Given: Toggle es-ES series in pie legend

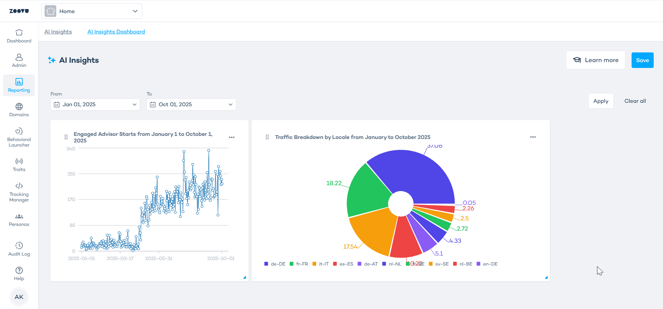Looking at the screenshot, I should coord(343,264).
